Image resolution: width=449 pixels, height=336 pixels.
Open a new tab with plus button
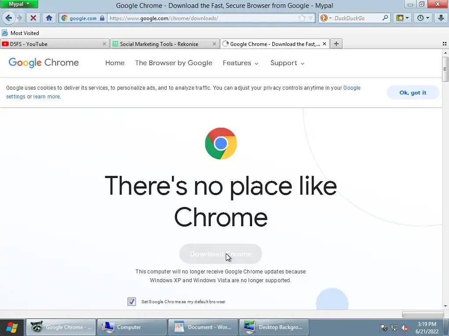click(336, 44)
